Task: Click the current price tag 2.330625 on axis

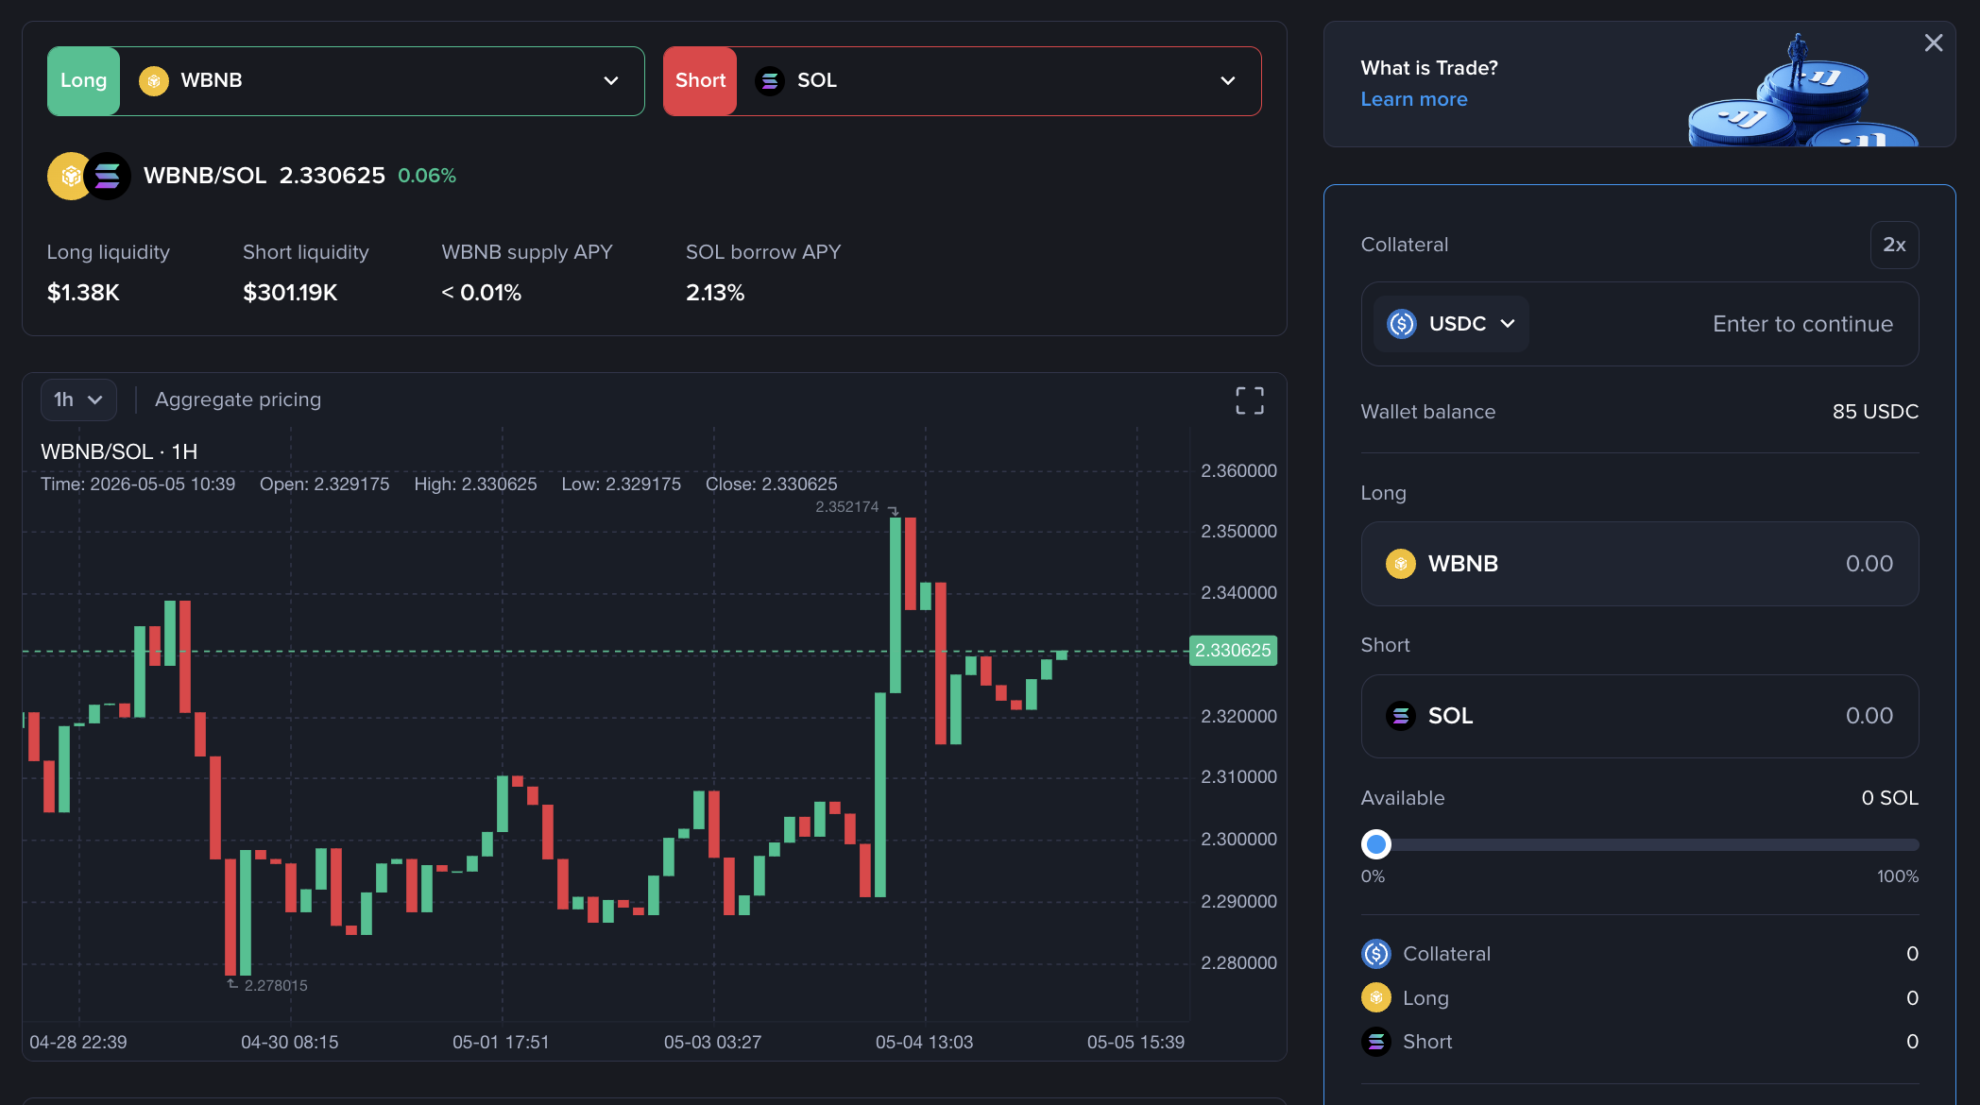Action: point(1233,651)
